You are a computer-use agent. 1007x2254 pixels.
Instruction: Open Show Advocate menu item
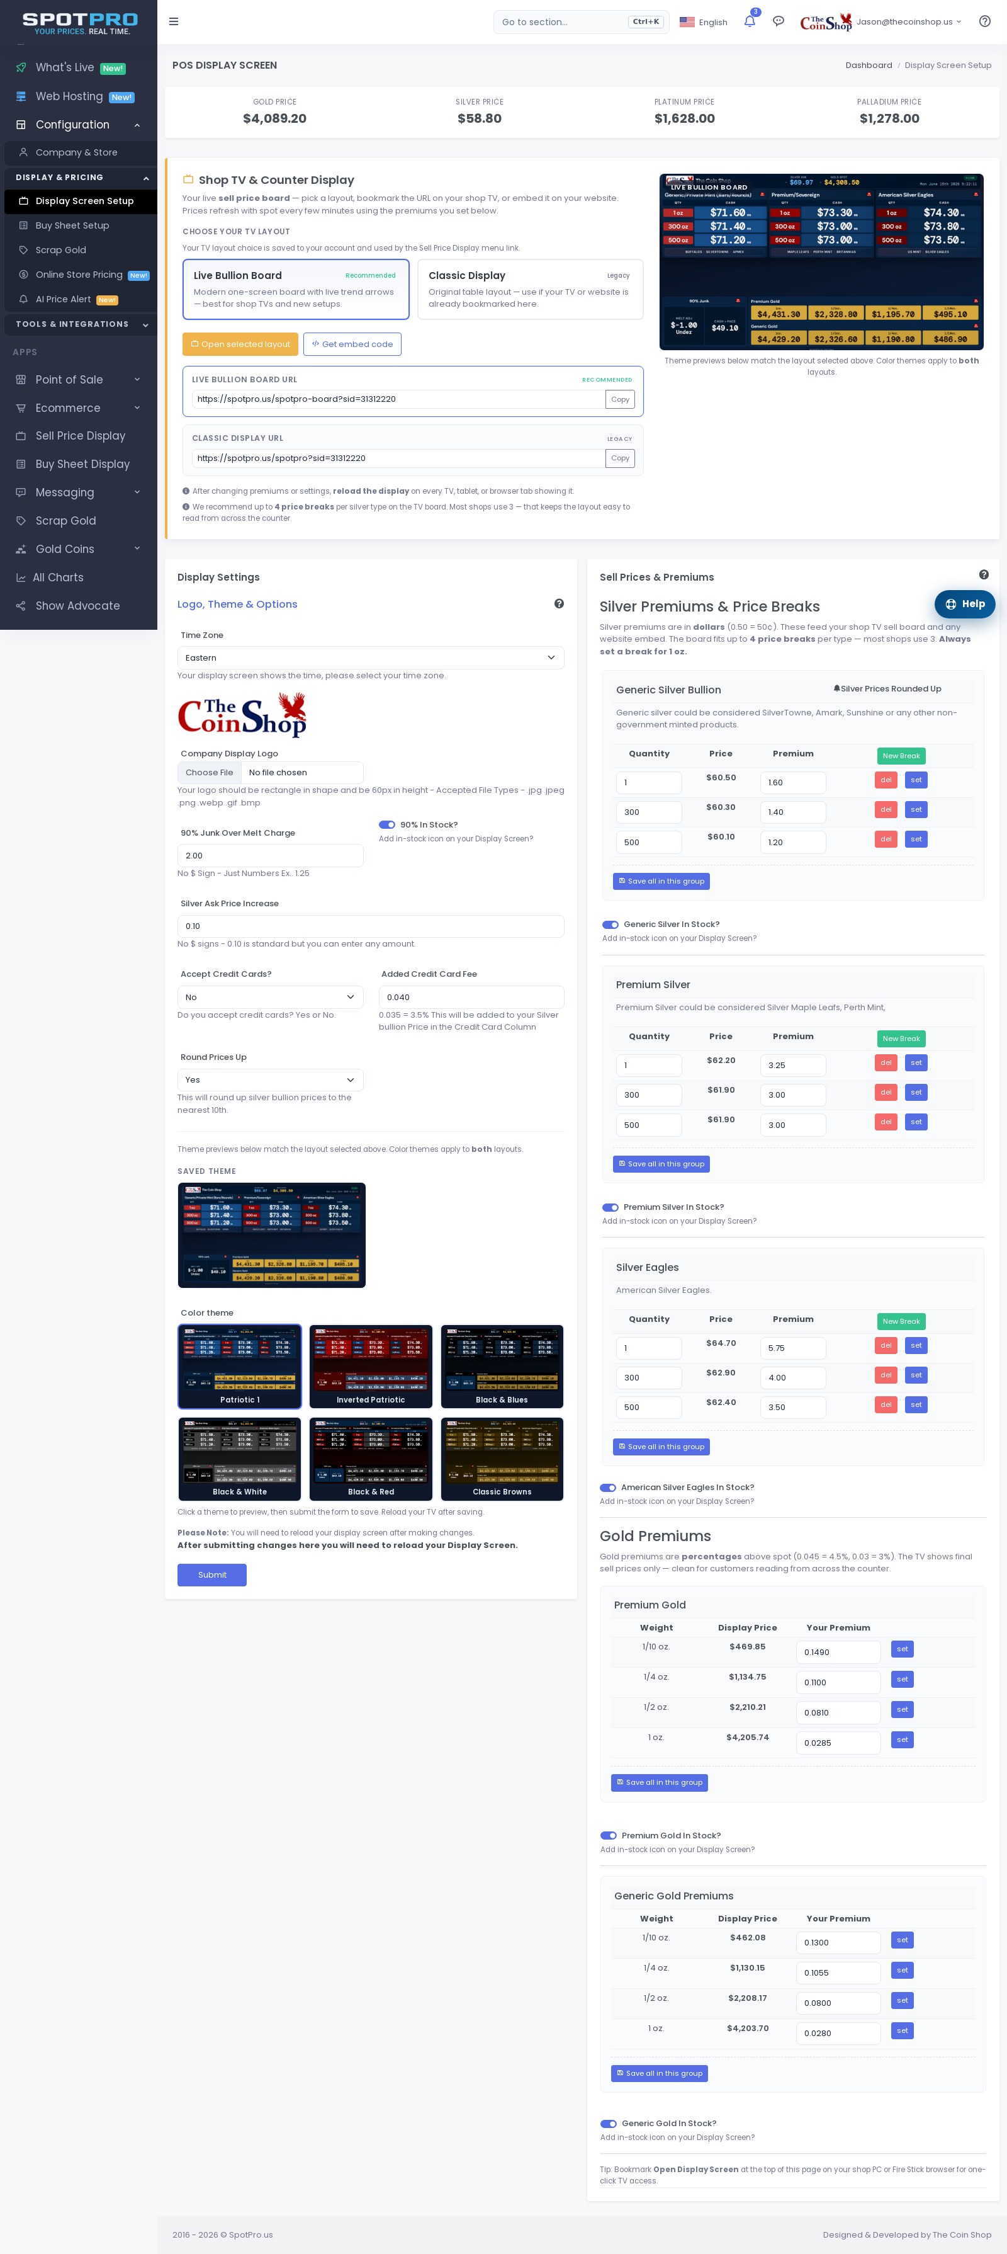click(x=79, y=605)
